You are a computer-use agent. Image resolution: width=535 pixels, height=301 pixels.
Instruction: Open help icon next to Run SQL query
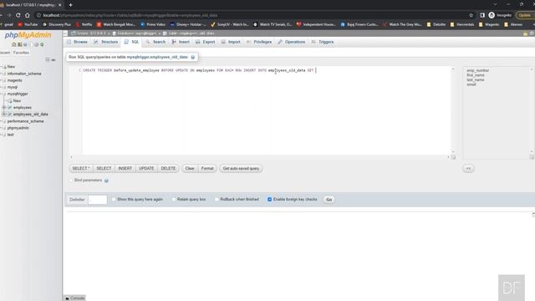pos(193,58)
